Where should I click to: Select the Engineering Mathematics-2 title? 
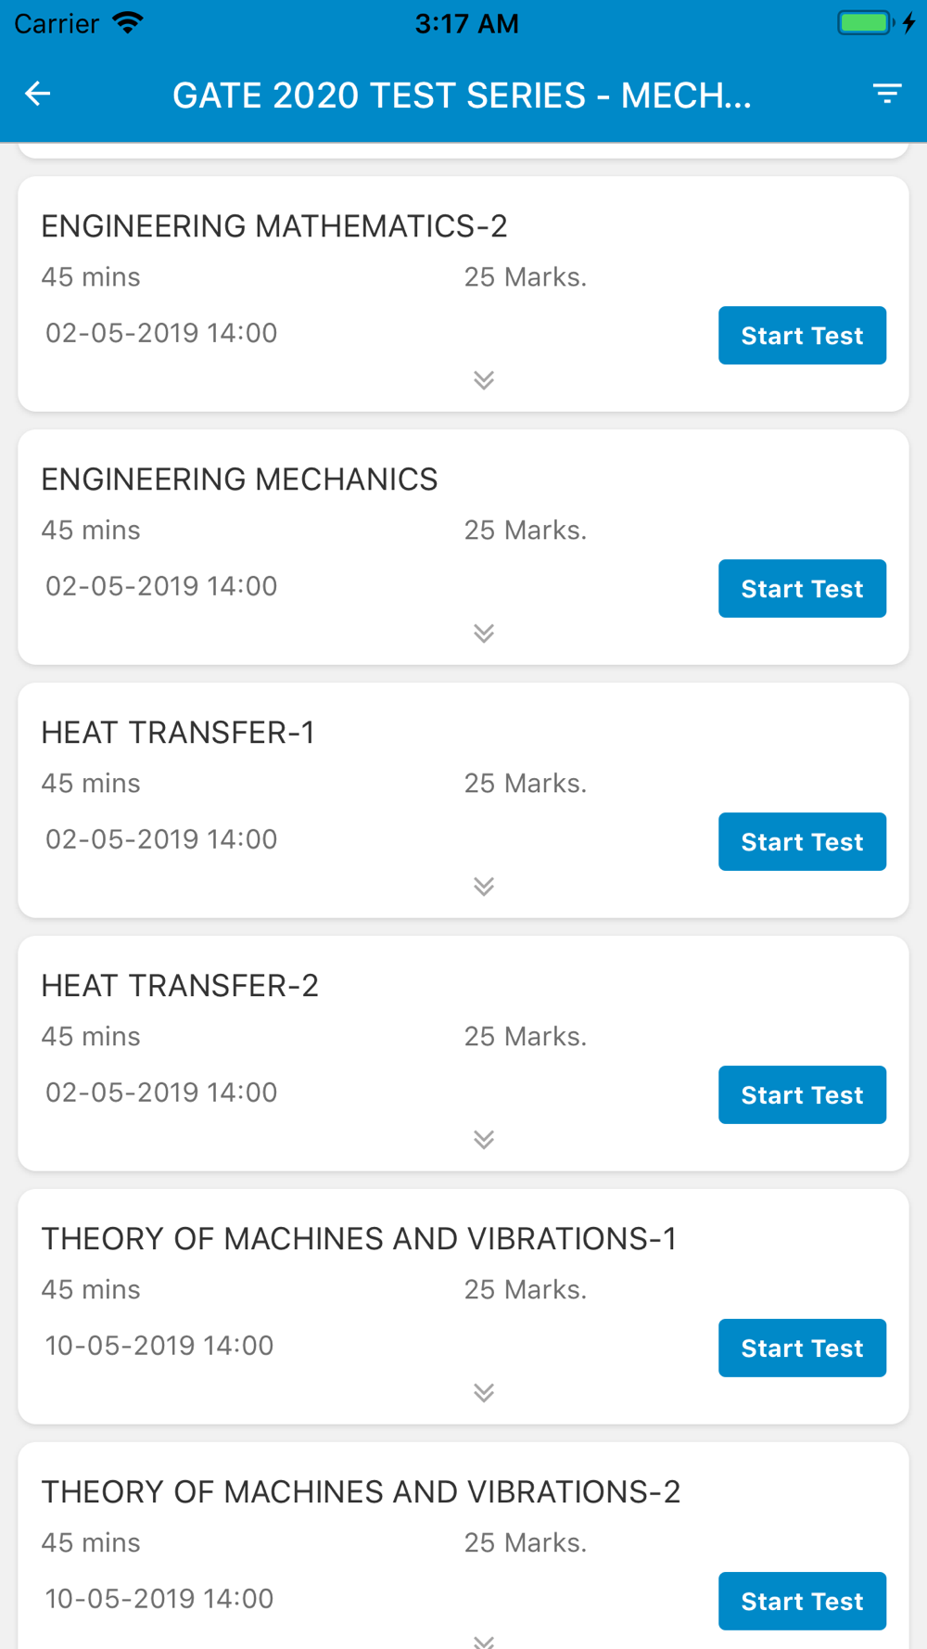click(274, 226)
